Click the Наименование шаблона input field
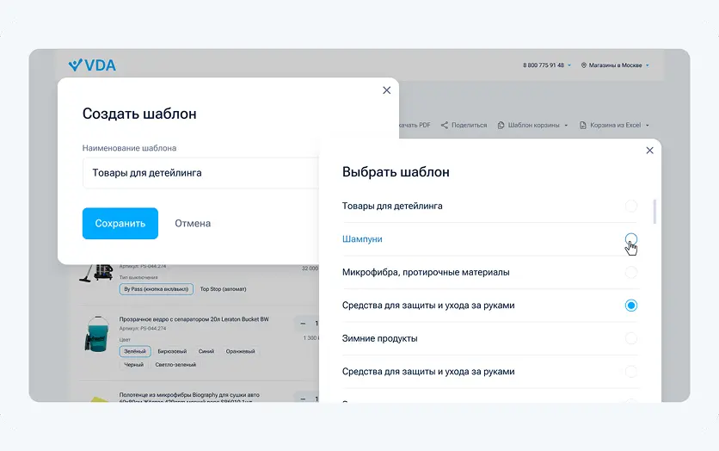 (201, 173)
